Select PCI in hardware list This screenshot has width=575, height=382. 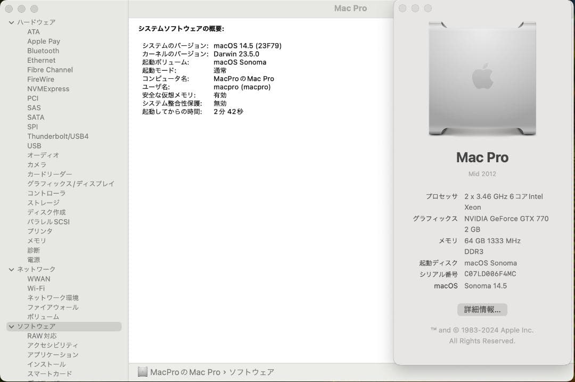[x=32, y=98]
